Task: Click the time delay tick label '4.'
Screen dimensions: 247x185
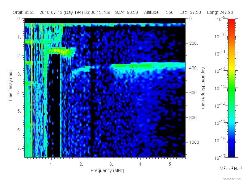Action: [x=19, y=93]
